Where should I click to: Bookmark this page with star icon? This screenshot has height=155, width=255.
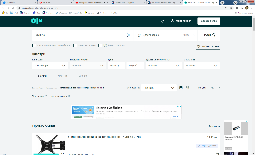(231, 8)
